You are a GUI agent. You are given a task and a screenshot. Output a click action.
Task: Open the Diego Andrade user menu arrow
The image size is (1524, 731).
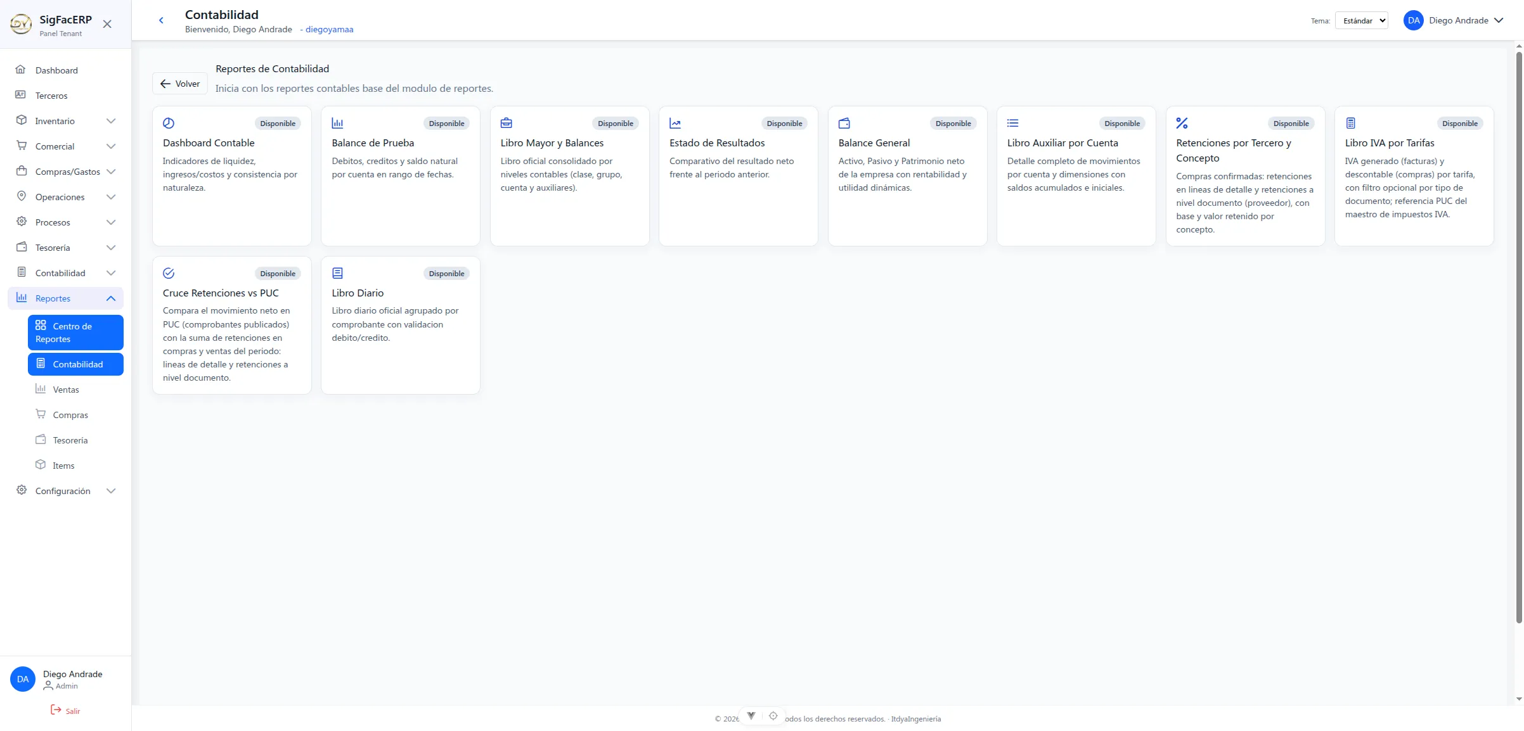point(1499,20)
